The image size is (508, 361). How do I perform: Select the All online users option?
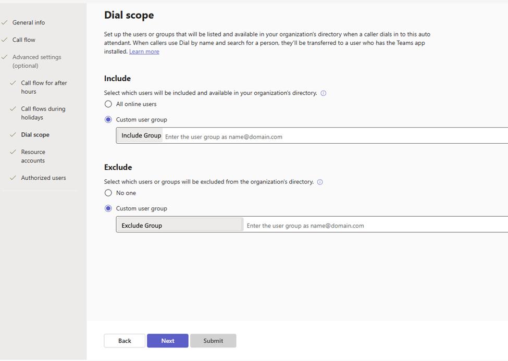[x=108, y=104]
